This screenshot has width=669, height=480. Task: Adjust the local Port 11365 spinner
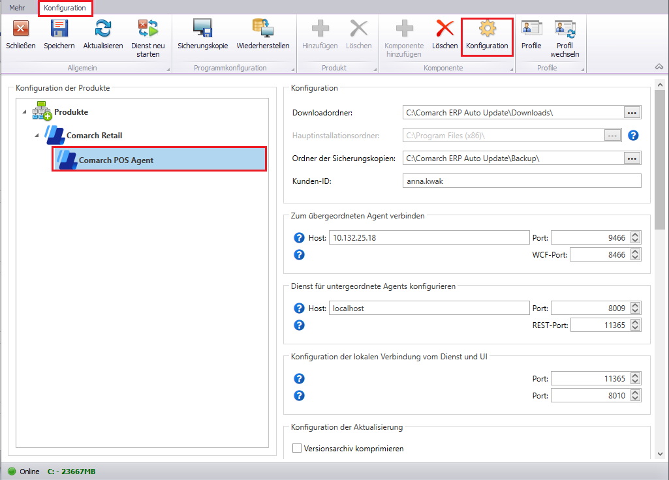click(x=635, y=378)
